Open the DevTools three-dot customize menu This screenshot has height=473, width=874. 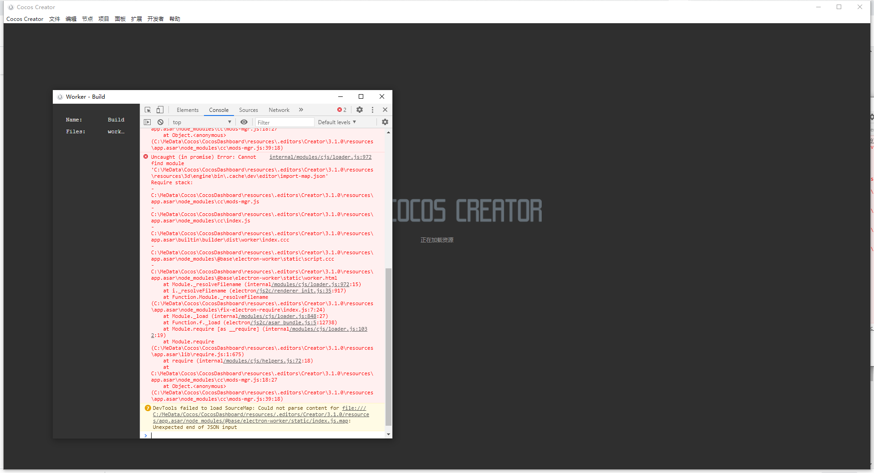(372, 110)
